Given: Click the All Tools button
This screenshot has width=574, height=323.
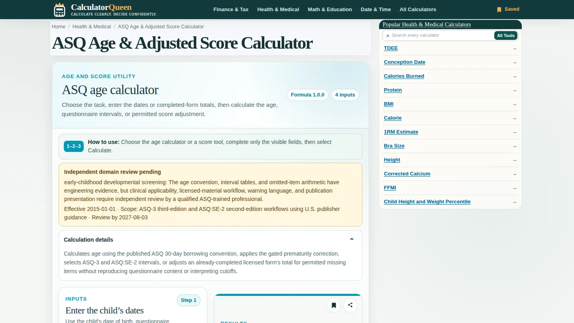Looking at the screenshot, I should coord(506,35).
